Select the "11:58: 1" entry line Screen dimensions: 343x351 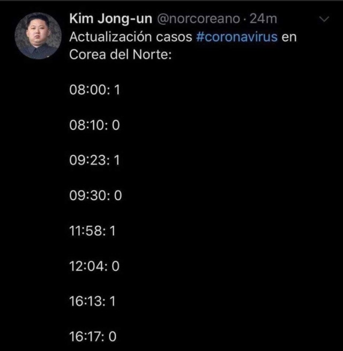click(x=93, y=231)
